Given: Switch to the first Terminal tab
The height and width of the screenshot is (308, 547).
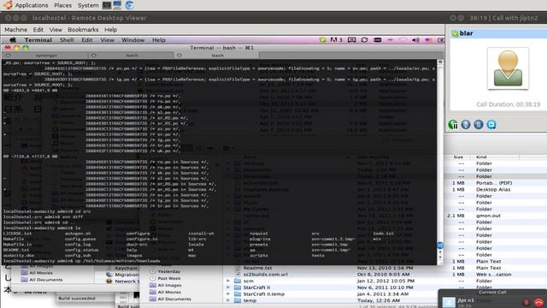Looking at the screenshot, I should tap(45, 55).
